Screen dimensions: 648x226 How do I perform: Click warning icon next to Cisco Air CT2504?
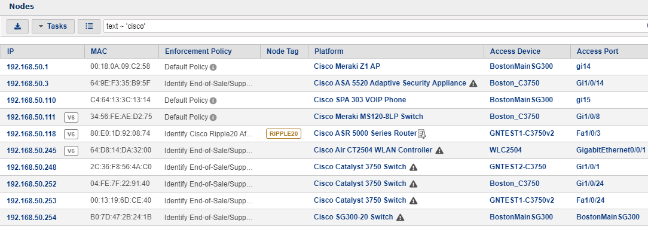(439, 151)
